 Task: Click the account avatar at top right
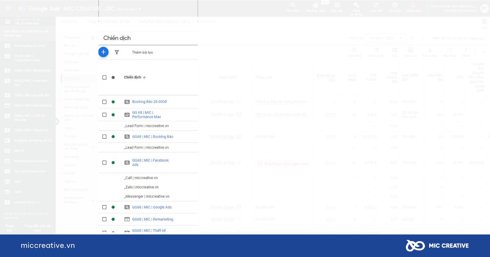tap(484, 9)
